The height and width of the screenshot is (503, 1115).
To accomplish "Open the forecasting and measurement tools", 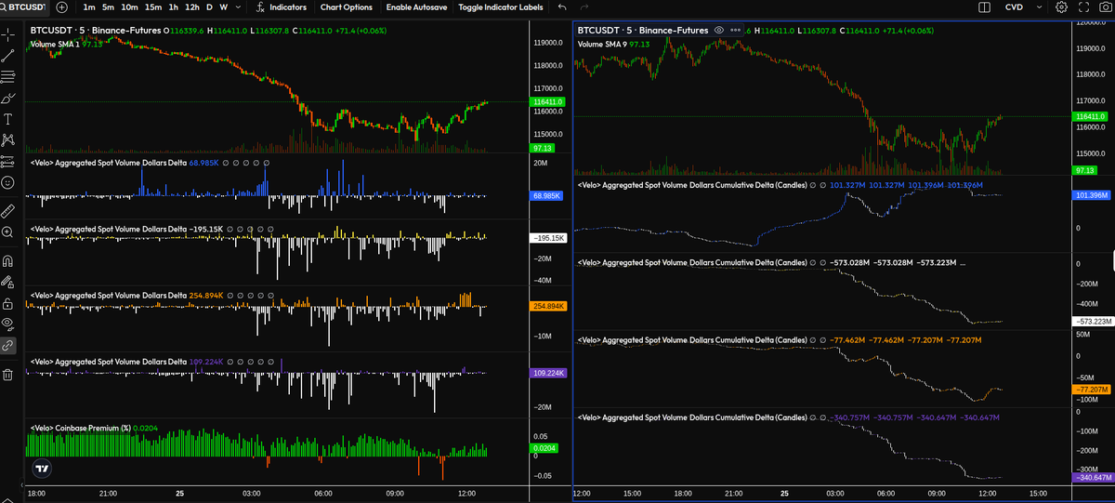I will 8,162.
